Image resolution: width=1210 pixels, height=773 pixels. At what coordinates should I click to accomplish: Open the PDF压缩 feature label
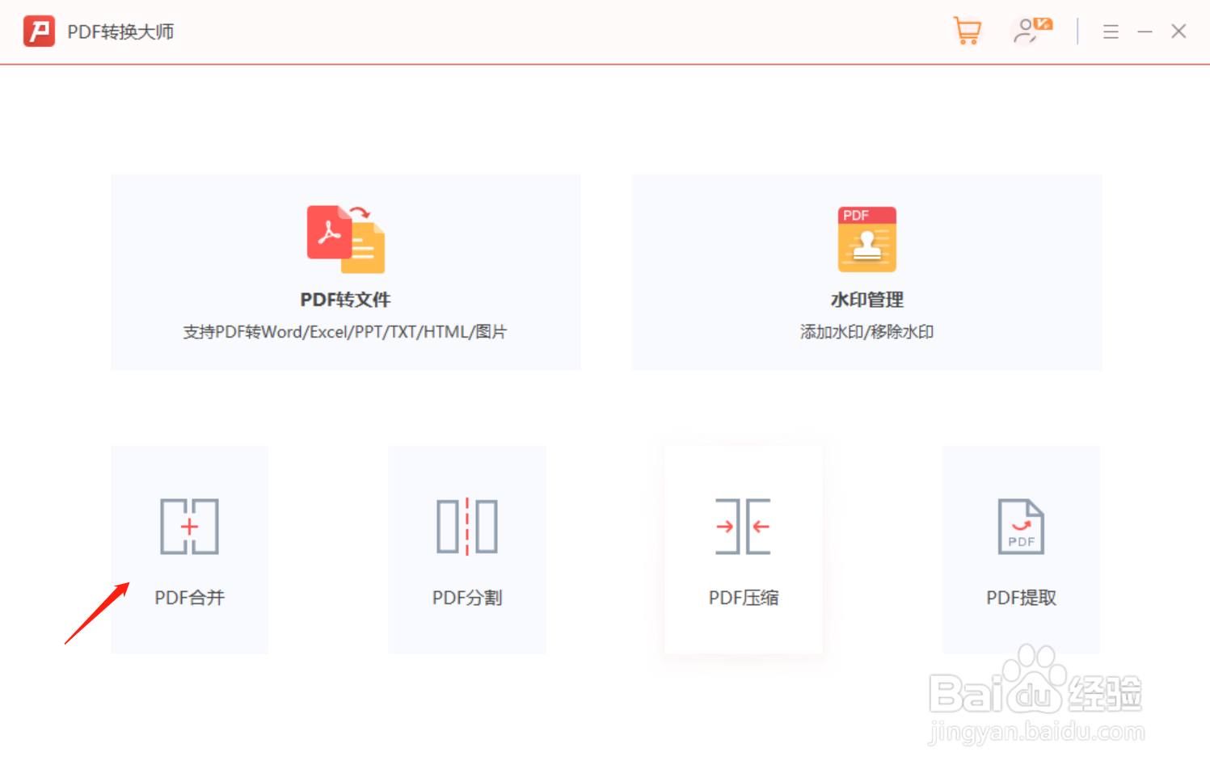tap(744, 598)
